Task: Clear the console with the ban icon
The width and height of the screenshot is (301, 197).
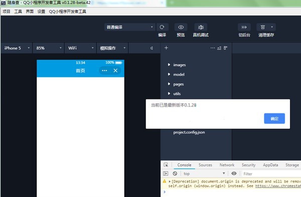Action: coord(175,173)
